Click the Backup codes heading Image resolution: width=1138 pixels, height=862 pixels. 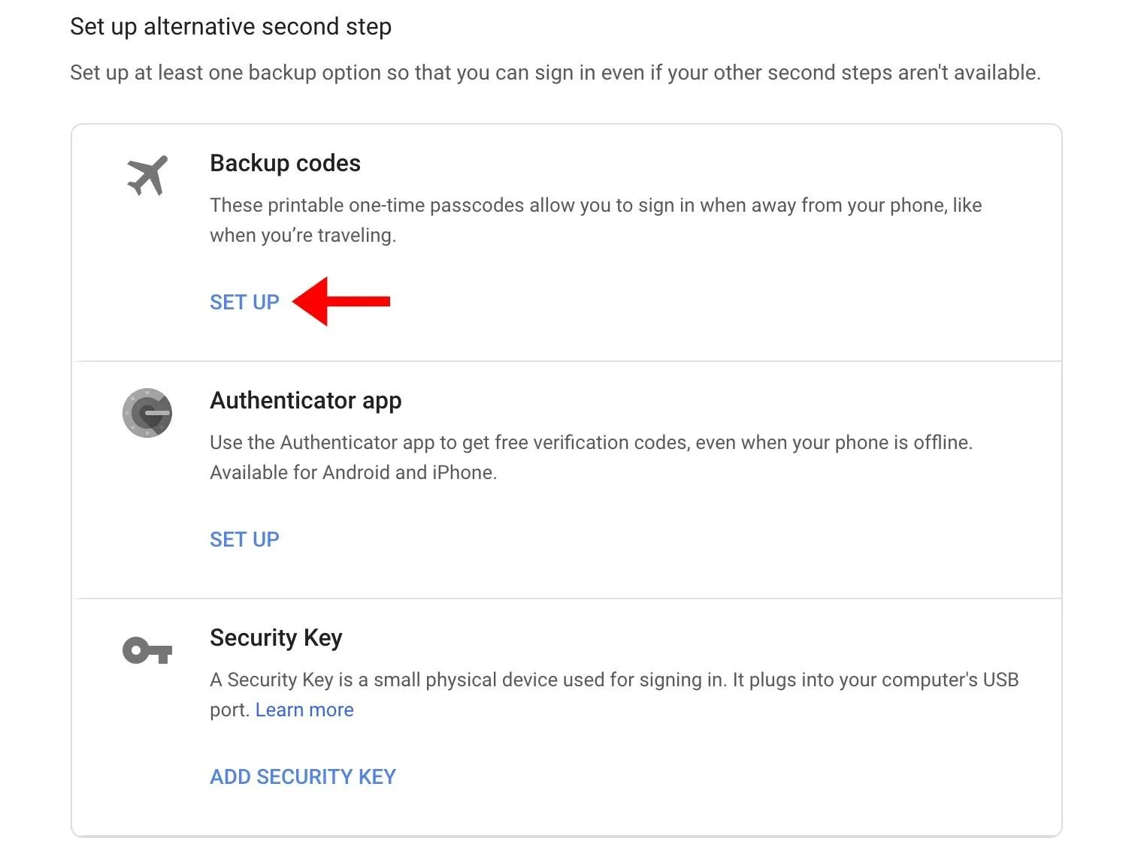click(286, 163)
